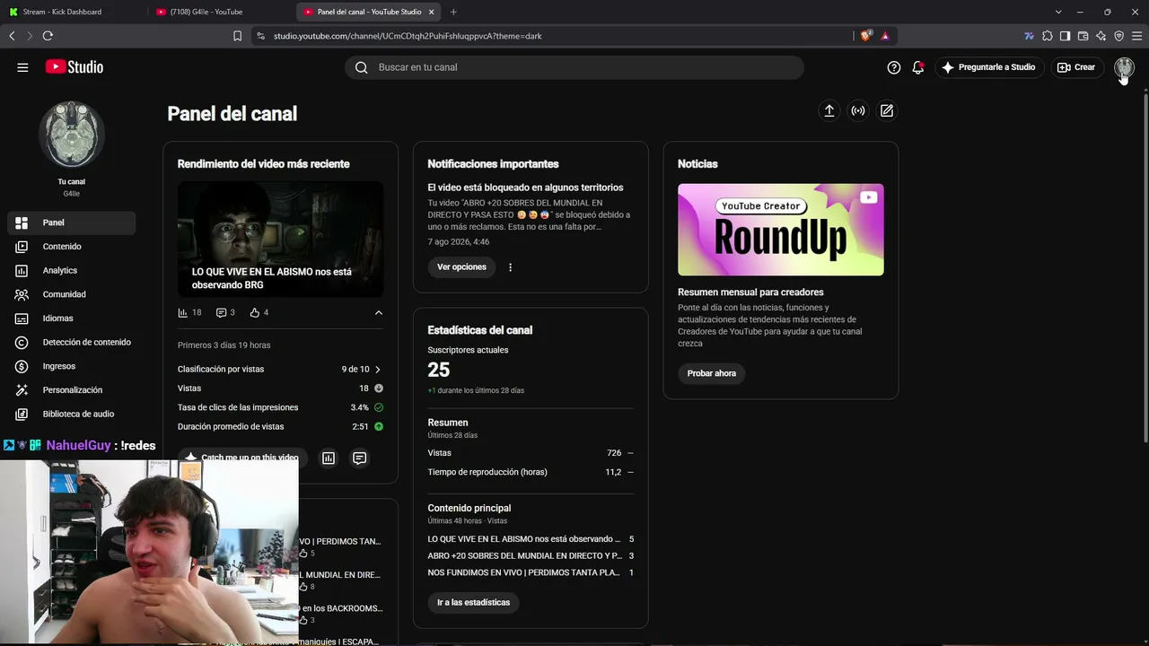This screenshot has width=1149, height=646.
Task: Bookmark this page with the bookmark icon
Action: (x=237, y=36)
